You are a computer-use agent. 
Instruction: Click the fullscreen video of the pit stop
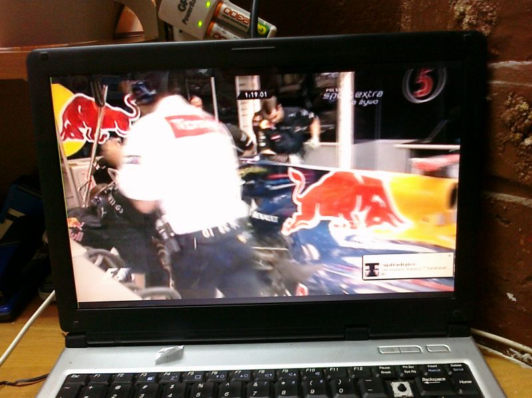[x=255, y=185]
